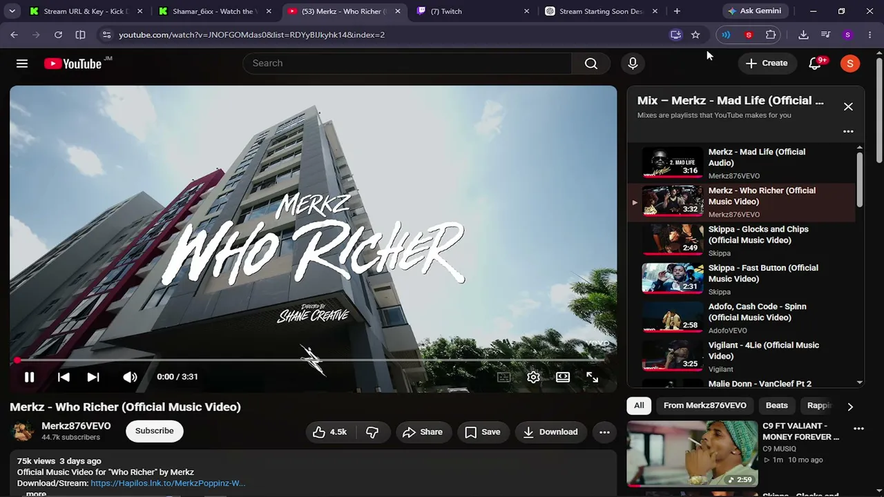Open options for C9 FT VALIANT video
Image resolution: width=884 pixels, height=497 pixels.
[x=858, y=429]
